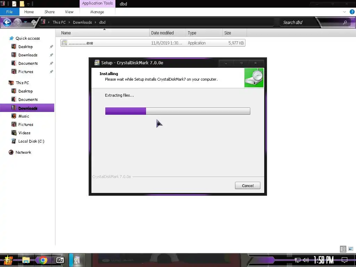
Task: Expand the chevron before This PC breadcrumb
Action: coord(49,22)
